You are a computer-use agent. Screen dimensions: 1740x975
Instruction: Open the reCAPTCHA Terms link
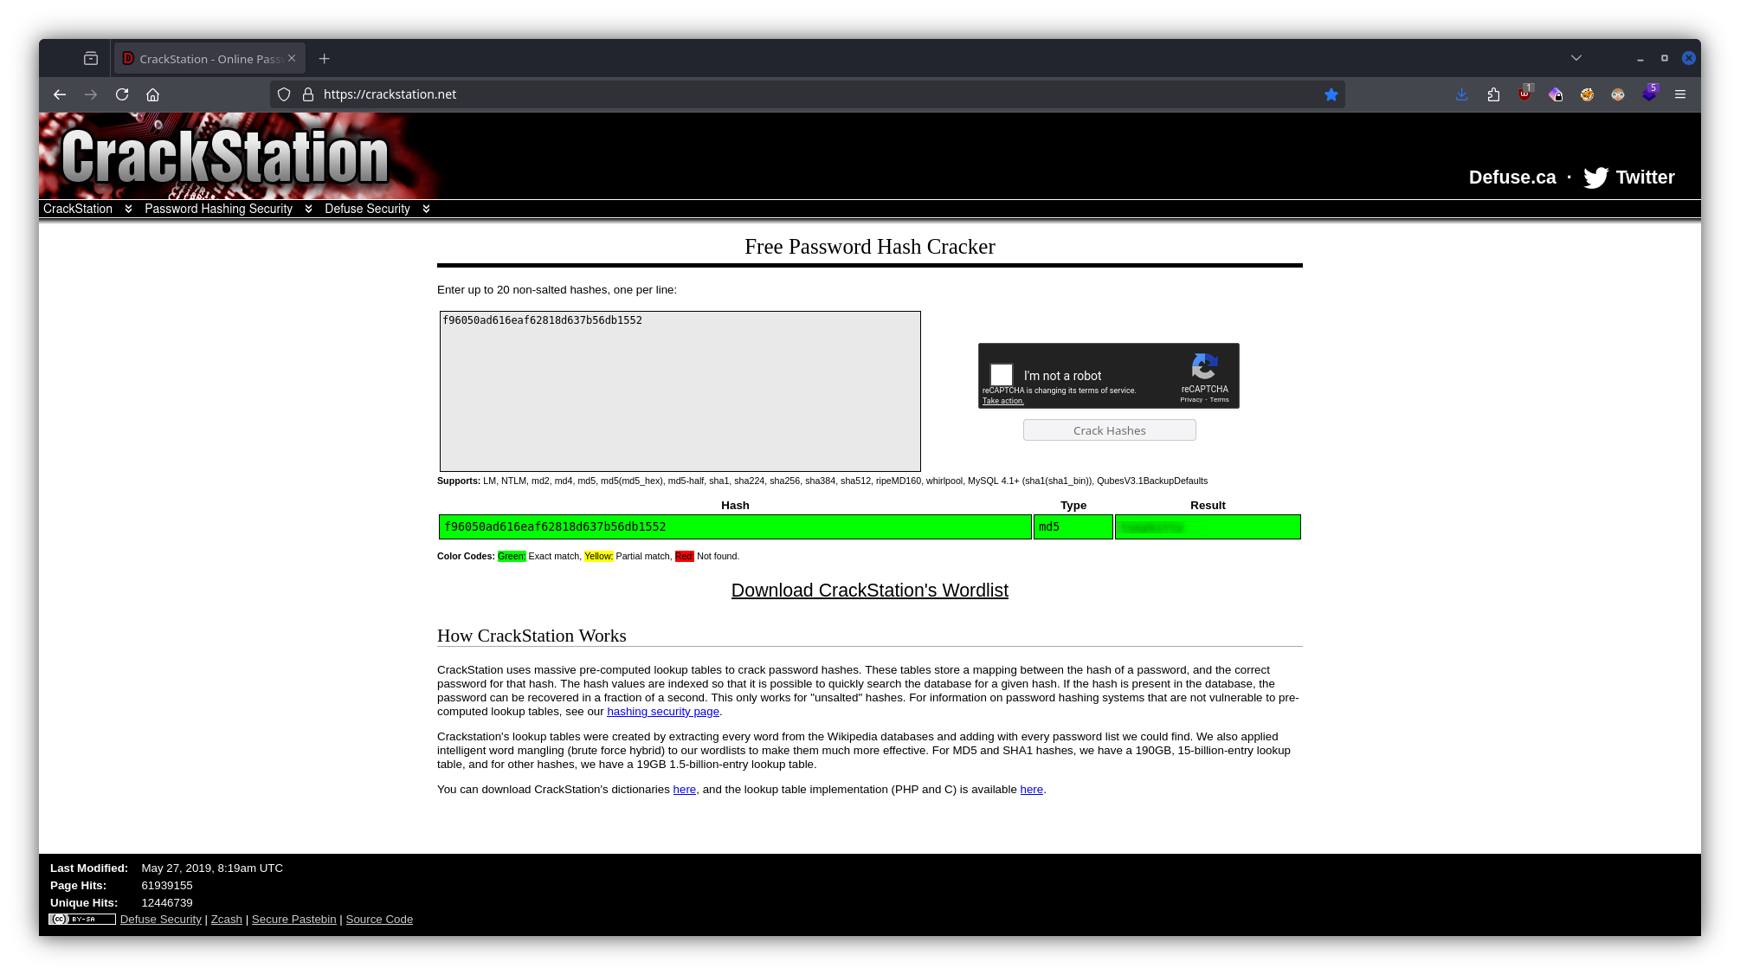click(x=1219, y=400)
